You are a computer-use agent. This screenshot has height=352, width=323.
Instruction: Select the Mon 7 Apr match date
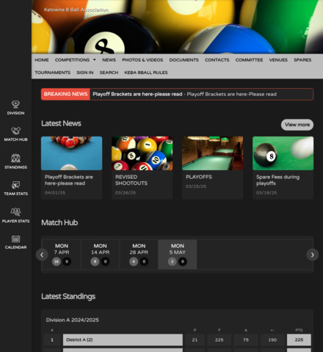coord(62,254)
